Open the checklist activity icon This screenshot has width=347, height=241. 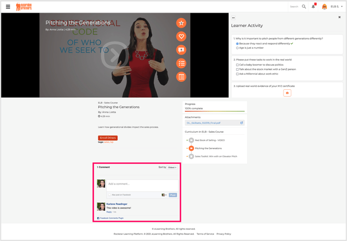tap(181, 64)
